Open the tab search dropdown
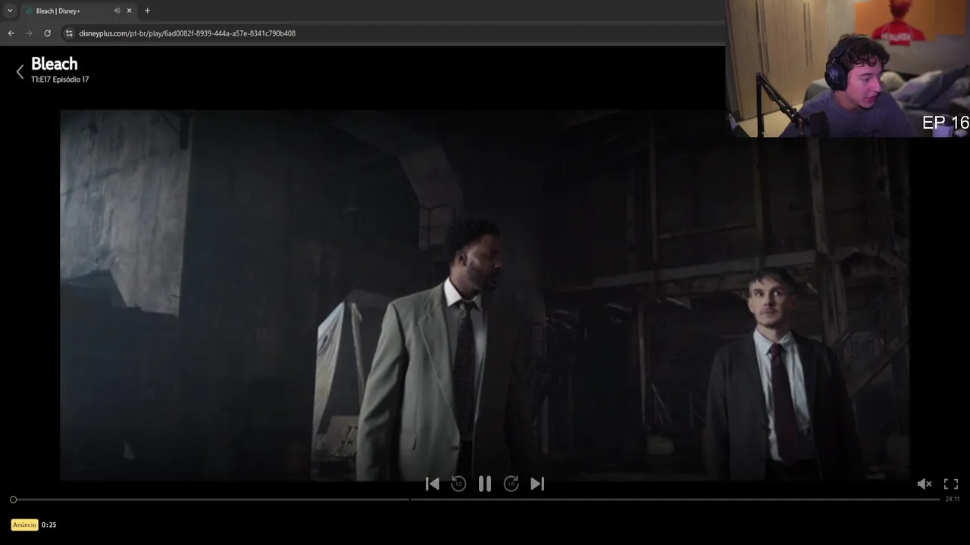 (10, 11)
